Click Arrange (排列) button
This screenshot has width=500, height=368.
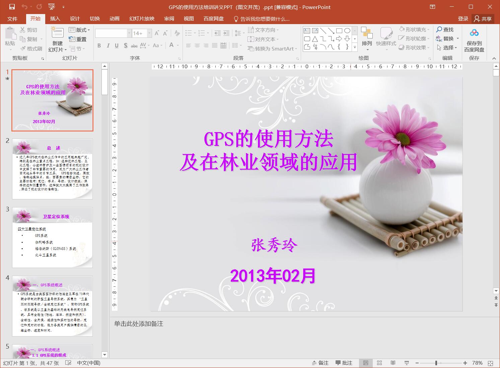coord(367,38)
